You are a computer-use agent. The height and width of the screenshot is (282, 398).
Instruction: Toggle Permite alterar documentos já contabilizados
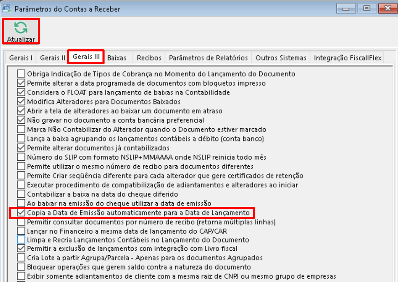pyautogui.click(x=21, y=148)
